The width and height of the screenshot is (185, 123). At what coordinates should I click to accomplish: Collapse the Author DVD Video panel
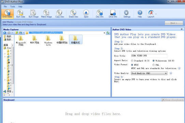point(182,29)
